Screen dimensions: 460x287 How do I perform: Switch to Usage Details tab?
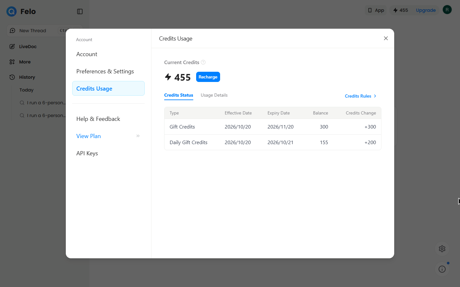pos(214,95)
